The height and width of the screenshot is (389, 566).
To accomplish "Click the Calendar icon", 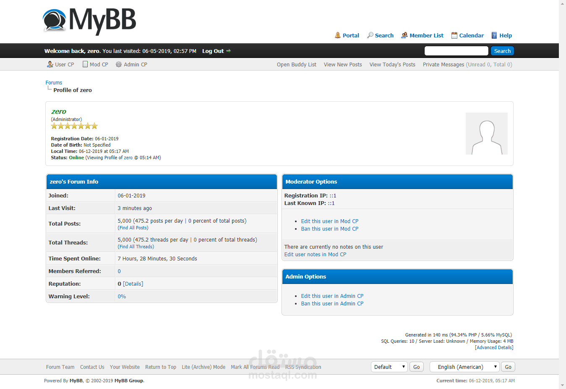I will tap(454, 35).
